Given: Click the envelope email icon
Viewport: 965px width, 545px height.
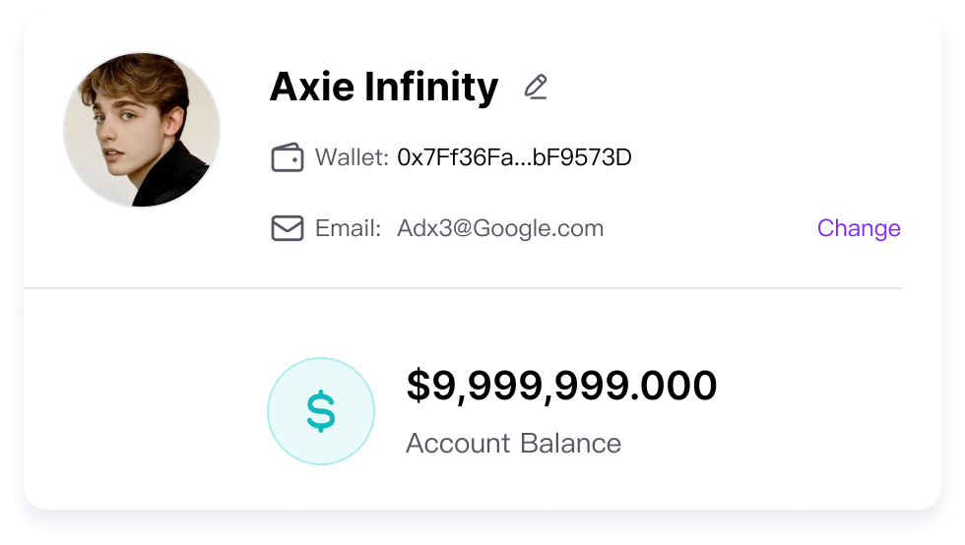Looking at the screenshot, I should click(x=288, y=228).
